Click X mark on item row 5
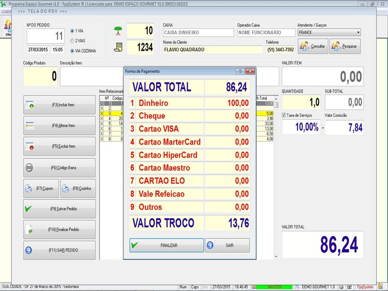Screen dimensions: 388x291 click(x=102, y=124)
